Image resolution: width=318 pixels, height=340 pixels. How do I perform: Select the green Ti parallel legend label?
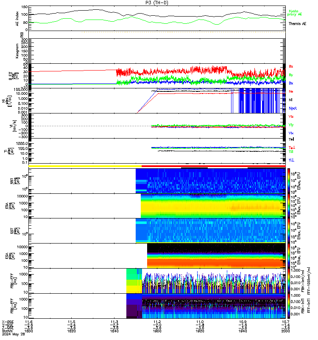(x=291, y=152)
